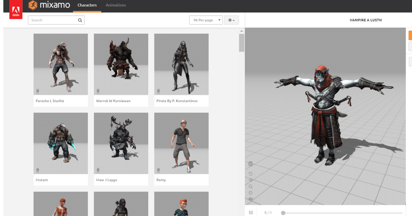Click the rig icon on Warrok W Kurniawan card
The height and width of the screenshot is (216, 412).
[98, 91]
